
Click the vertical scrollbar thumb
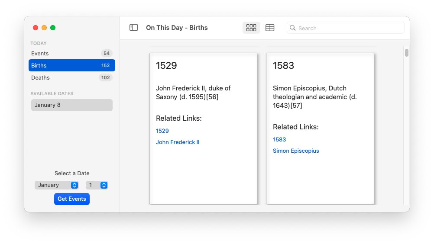[406, 53]
